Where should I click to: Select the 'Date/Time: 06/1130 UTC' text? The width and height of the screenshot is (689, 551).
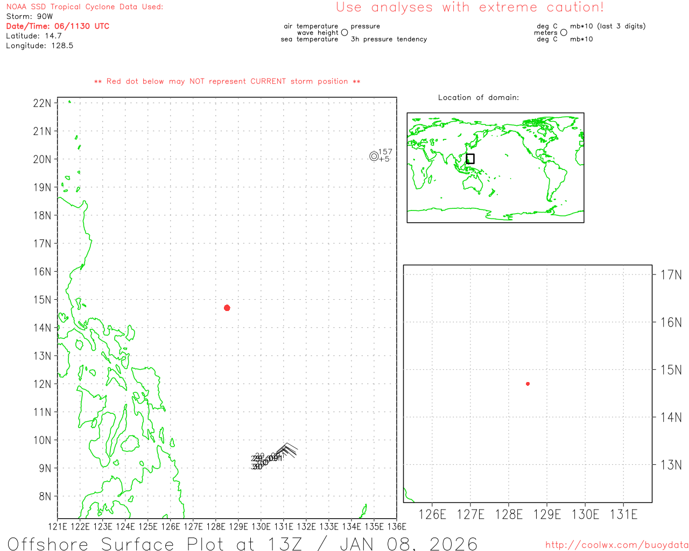pyautogui.click(x=58, y=26)
